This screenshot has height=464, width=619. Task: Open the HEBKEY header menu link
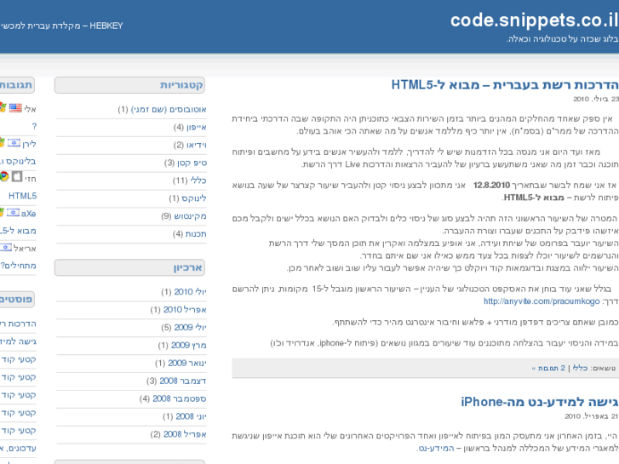61,26
